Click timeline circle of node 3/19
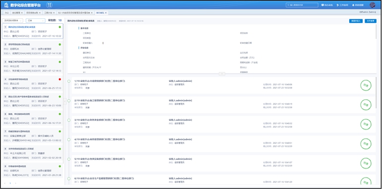 pos(69,120)
